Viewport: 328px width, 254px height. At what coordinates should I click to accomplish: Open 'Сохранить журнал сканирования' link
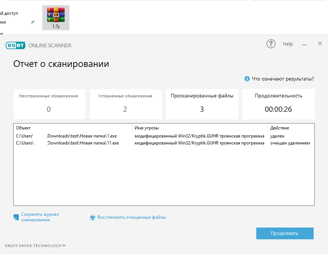coord(40,217)
